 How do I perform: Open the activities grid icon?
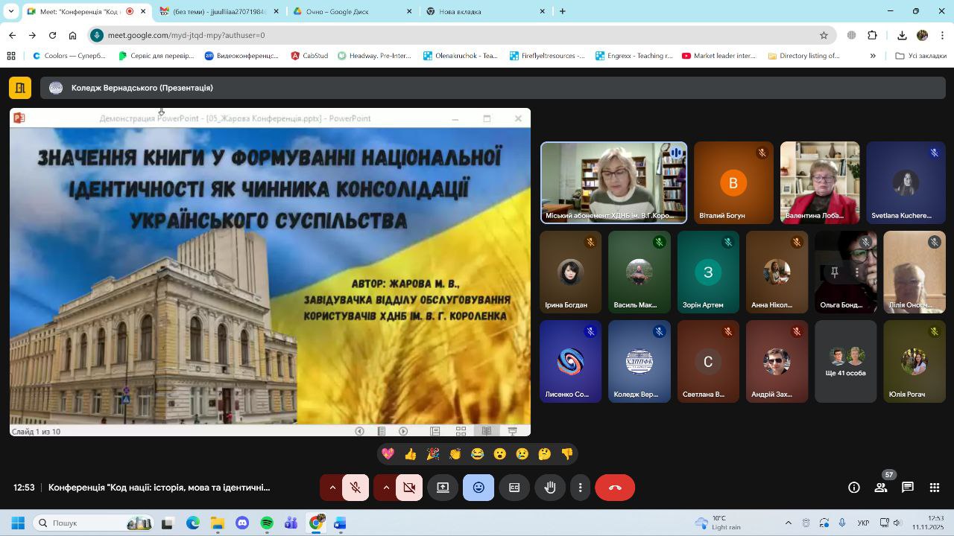(x=935, y=488)
